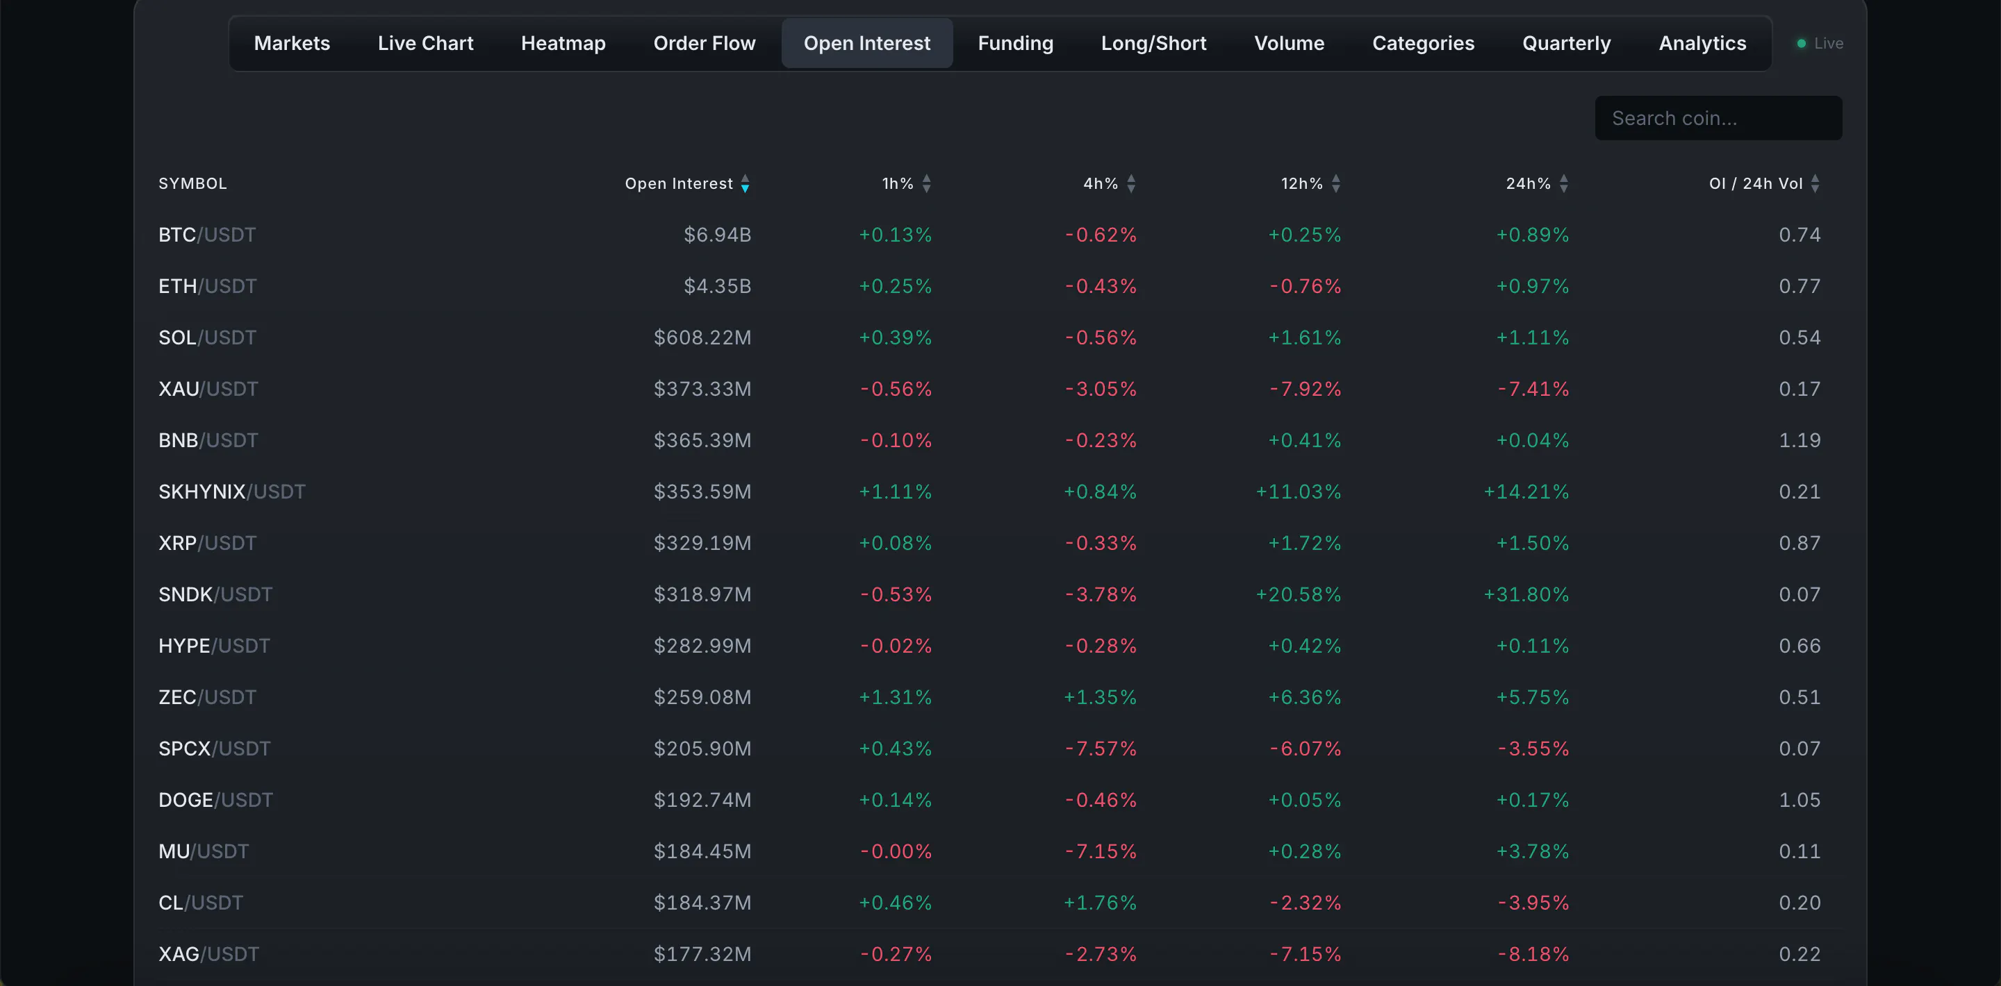Click HYPE open interest $282.99M
Image resolution: width=2001 pixels, height=986 pixels.
point(703,646)
